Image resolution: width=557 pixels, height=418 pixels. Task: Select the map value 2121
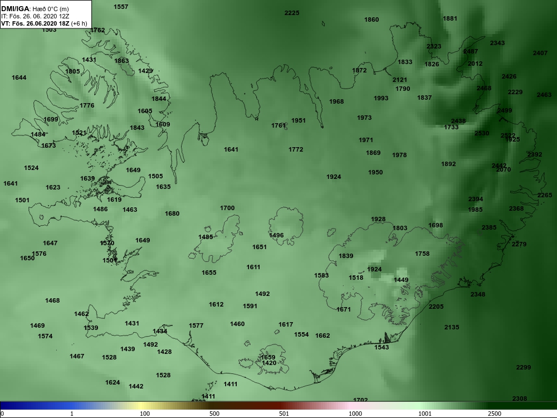click(399, 80)
